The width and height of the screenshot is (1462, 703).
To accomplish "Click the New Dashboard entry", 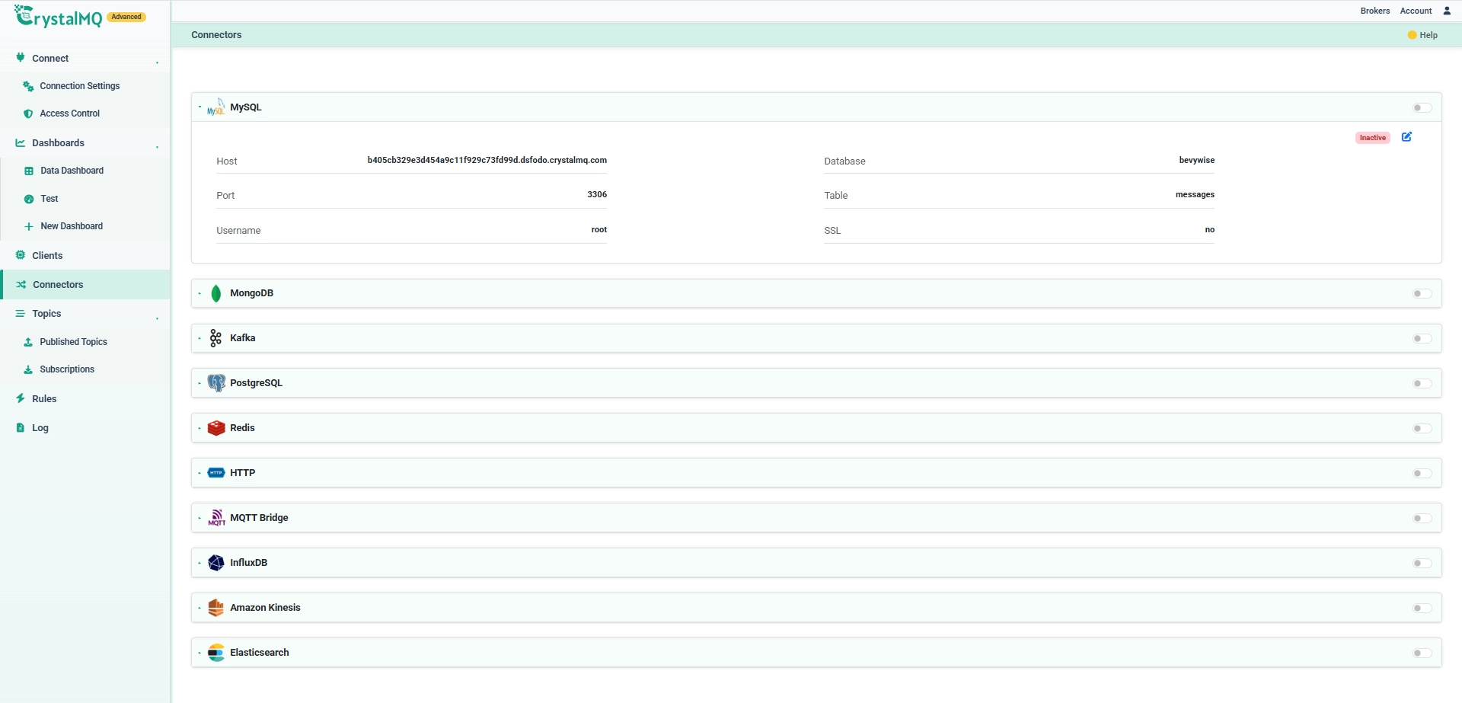I will click(72, 226).
